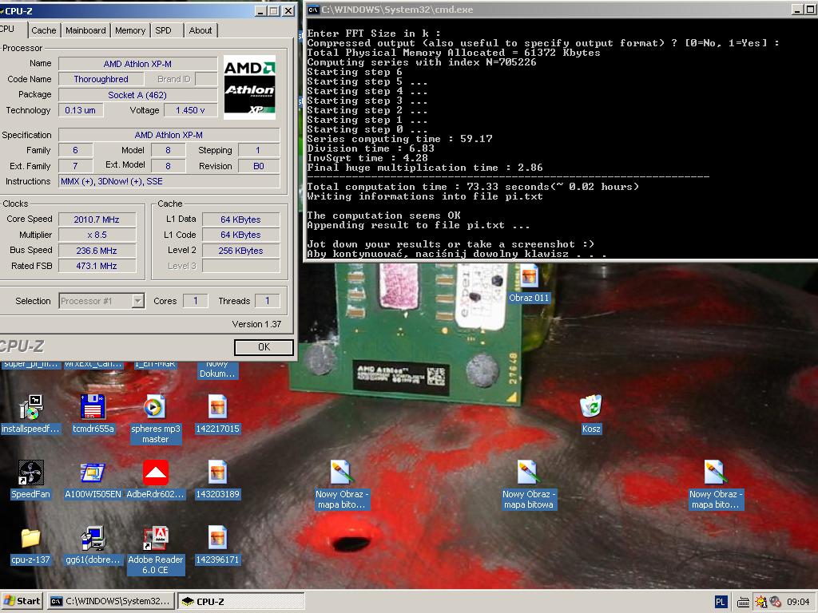
Task: Click the Package Socket A (462) value
Action: pos(137,95)
